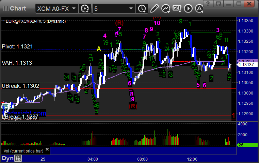Click the 04:00 time axis label
This screenshot has width=259, height=163.
pyautogui.click(x=93, y=159)
